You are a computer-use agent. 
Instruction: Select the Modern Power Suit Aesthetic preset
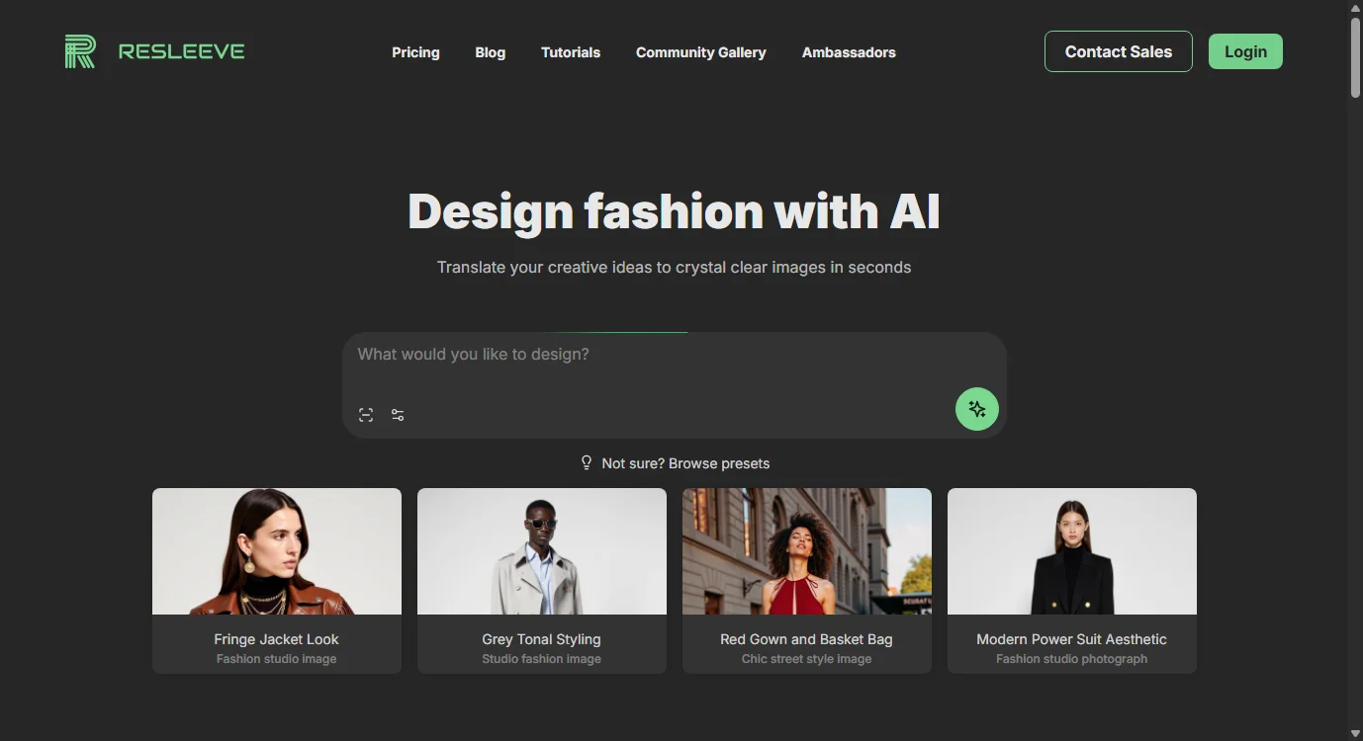(1072, 580)
